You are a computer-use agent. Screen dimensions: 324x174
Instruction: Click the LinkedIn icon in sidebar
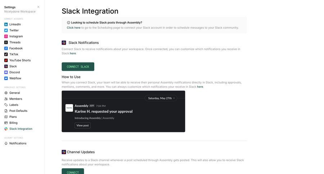tap(6, 24)
